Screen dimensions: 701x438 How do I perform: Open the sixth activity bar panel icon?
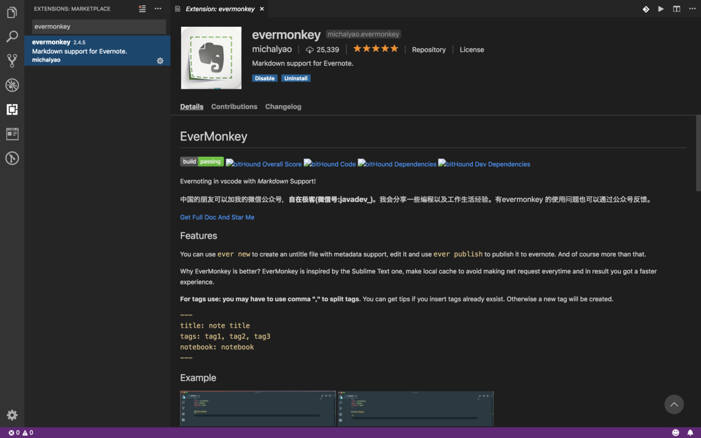click(x=12, y=134)
